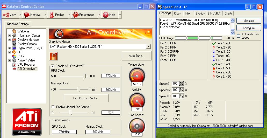Viewport: 267px width, 138px height.
Task: Click the Speed01 value field
Action: [175, 84]
